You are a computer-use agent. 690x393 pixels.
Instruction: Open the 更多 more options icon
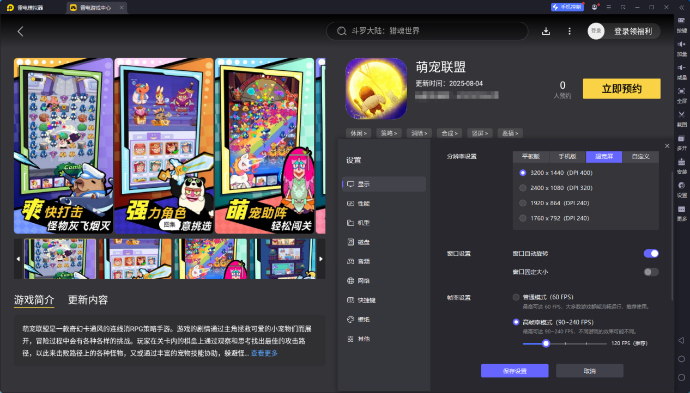(681, 209)
